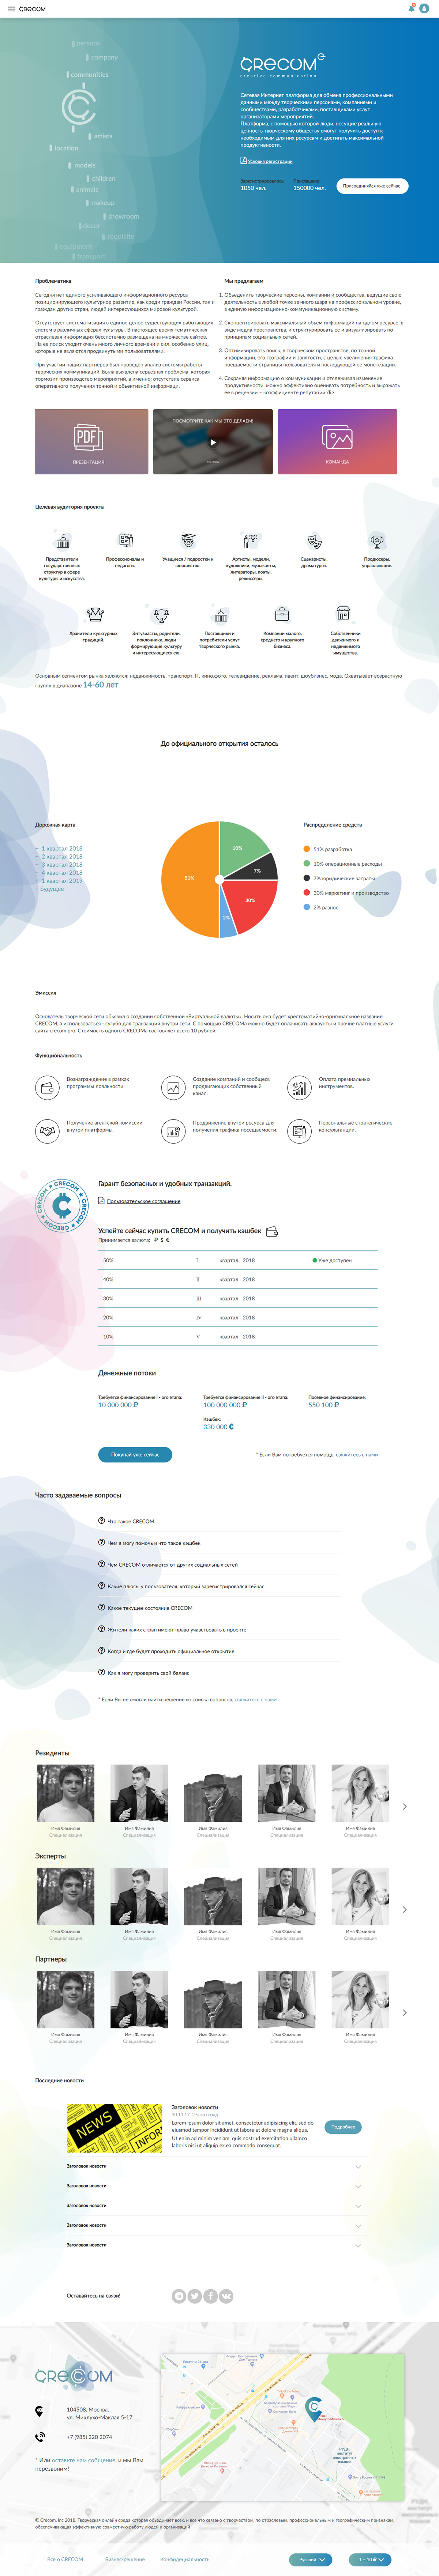Open the user avatar in the header

(424, 8)
